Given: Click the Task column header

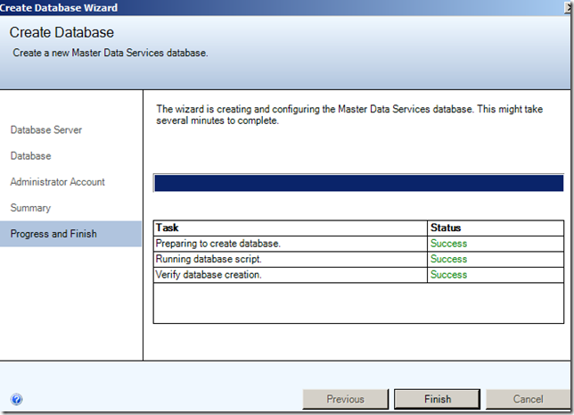Looking at the screenshot, I should (291, 228).
